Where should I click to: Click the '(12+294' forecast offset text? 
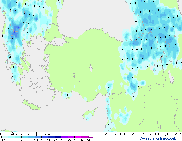(173, 134)
